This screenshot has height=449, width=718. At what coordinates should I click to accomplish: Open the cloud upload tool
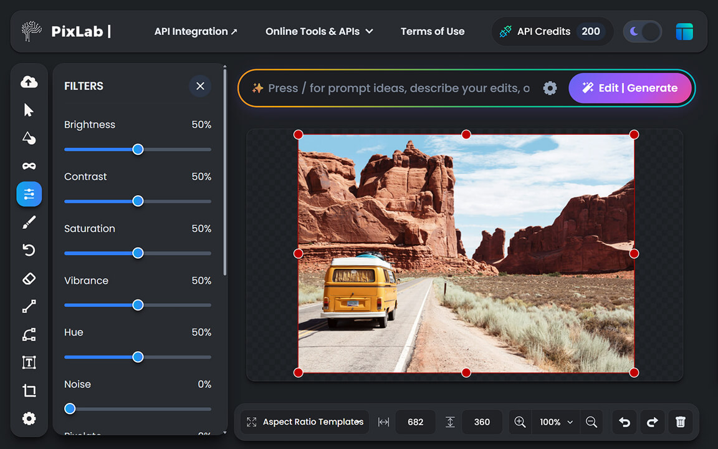(29, 82)
